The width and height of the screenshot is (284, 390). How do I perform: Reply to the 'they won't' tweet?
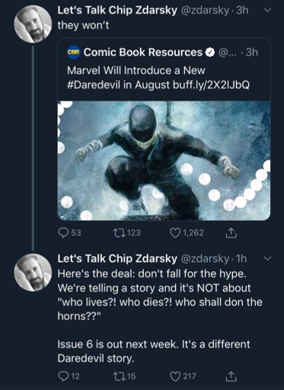point(69,233)
